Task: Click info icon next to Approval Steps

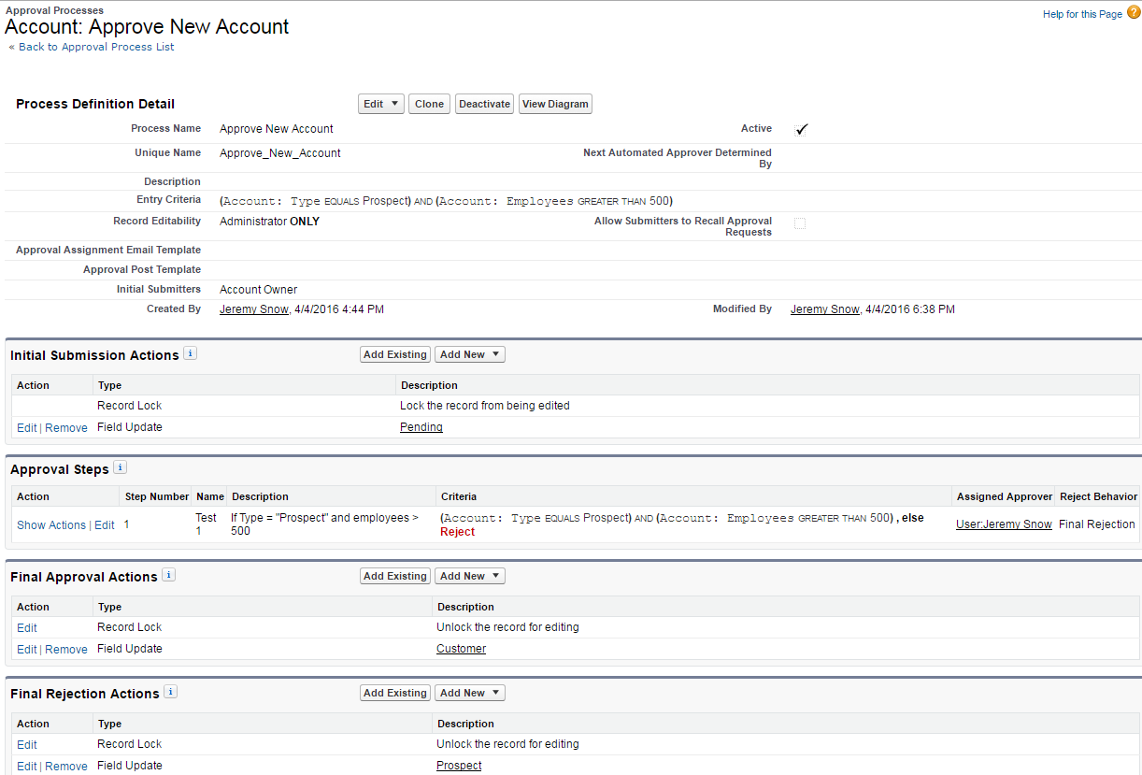Action: tap(121, 467)
